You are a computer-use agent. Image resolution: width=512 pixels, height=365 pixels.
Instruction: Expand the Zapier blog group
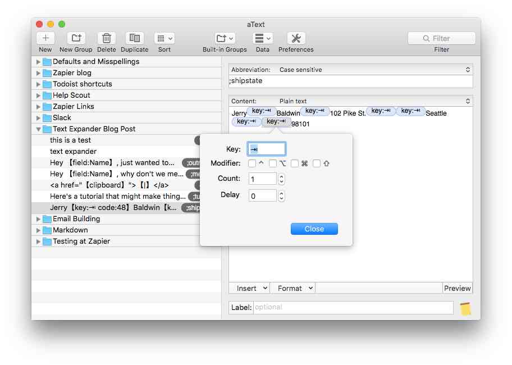coord(38,72)
